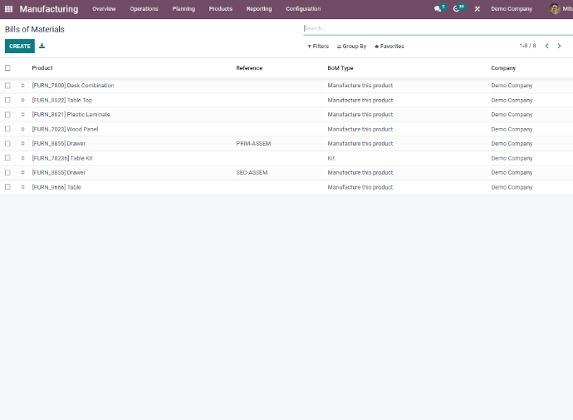Open the Configuration menu
Screen dimensions: 573x420
click(x=303, y=9)
